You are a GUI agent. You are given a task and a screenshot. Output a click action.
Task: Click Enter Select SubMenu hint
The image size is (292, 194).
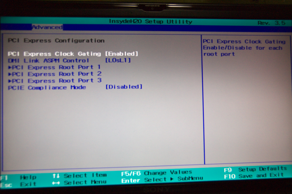pyautogui.click(x=162, y=180)
